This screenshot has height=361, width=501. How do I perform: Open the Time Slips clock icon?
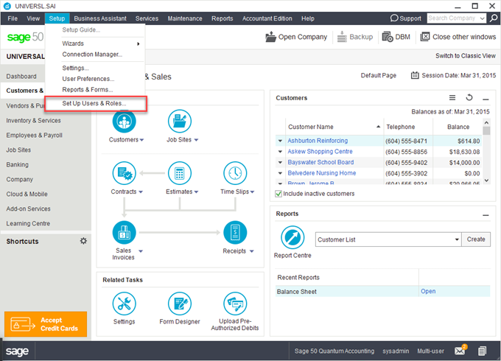click(235, 173)
